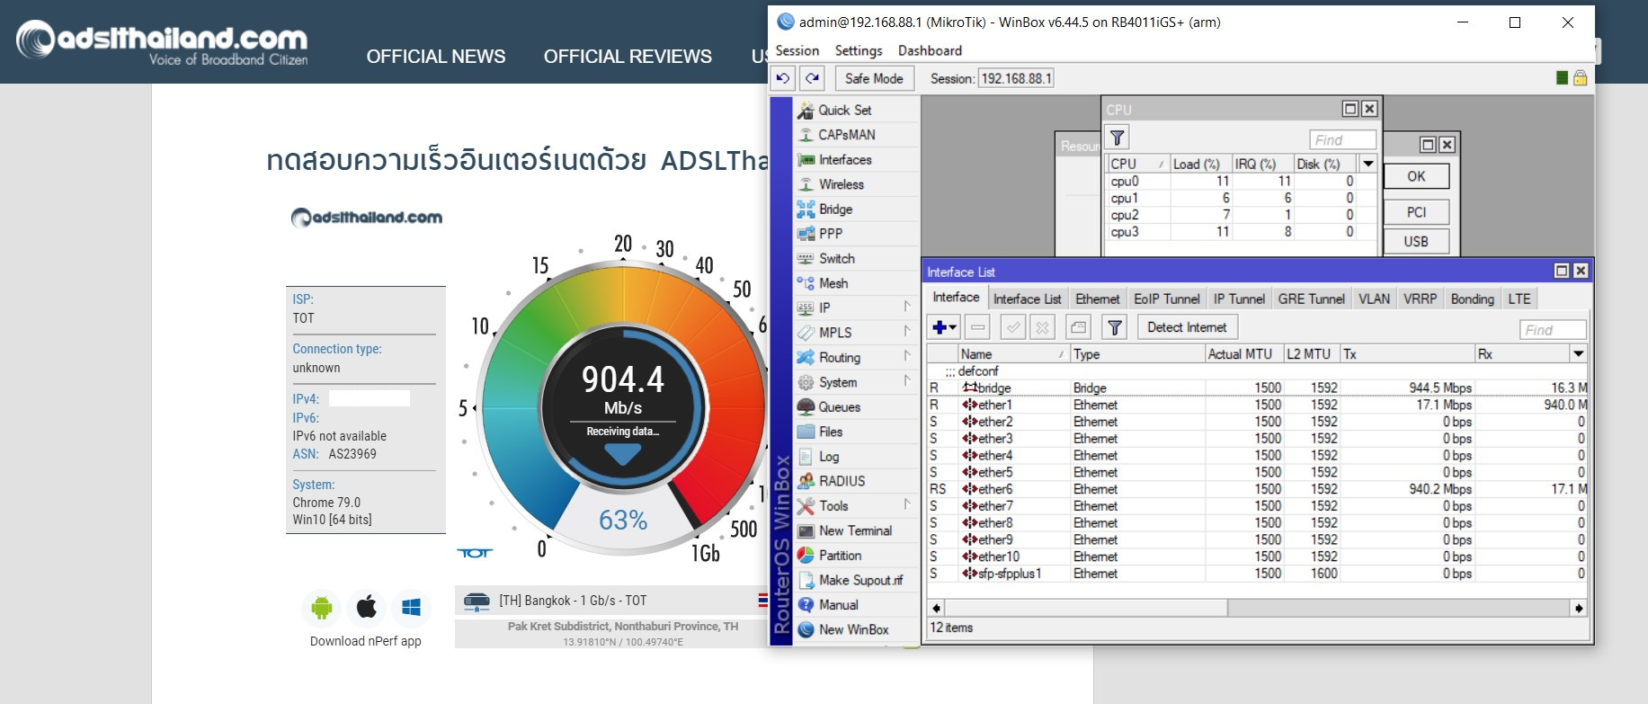Image resolution: width=1648 pixels, height=704 pixels.
Task: Toggle Safe Mode in WinBox
Action: tap(874, 78)
